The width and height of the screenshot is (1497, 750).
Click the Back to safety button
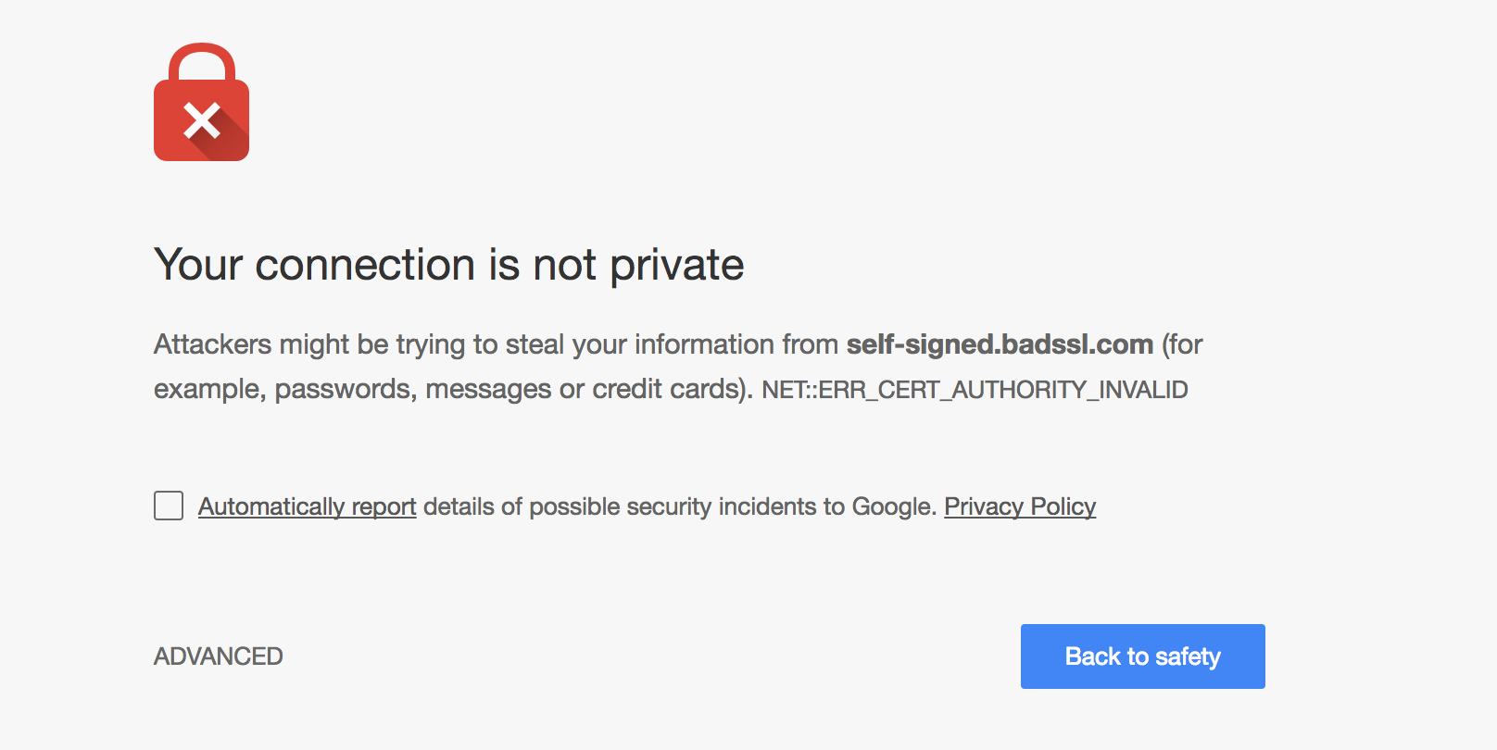(x=1143, y=656)
